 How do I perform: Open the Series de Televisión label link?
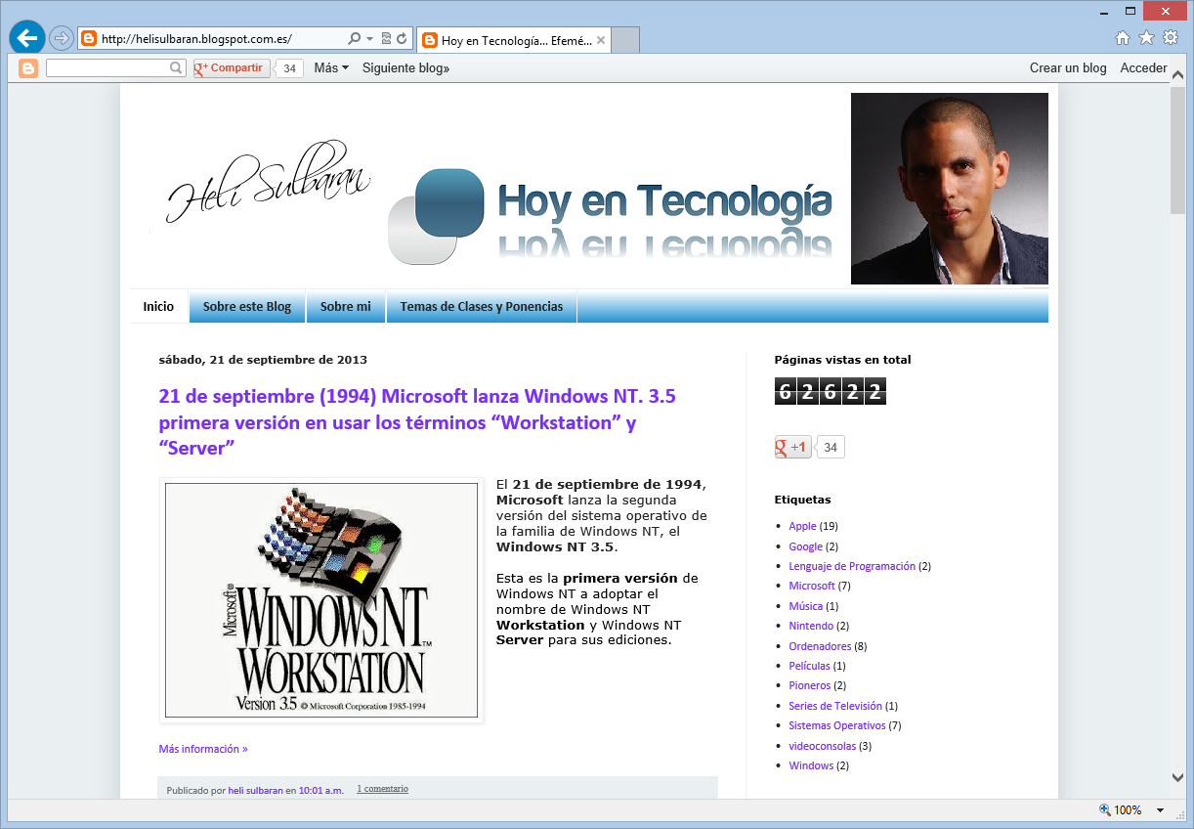click(835, 706)
